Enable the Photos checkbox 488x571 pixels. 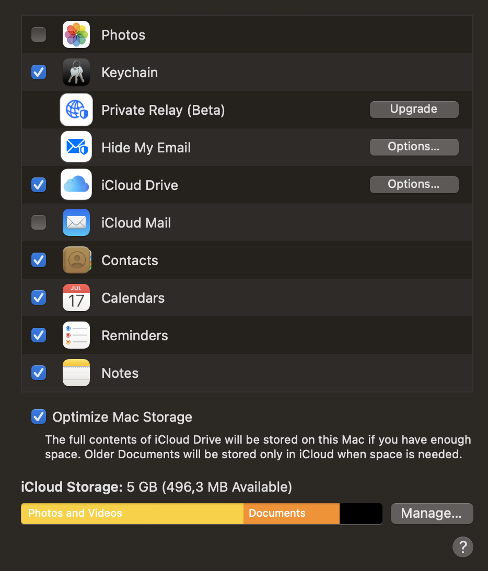coord(39,34)
